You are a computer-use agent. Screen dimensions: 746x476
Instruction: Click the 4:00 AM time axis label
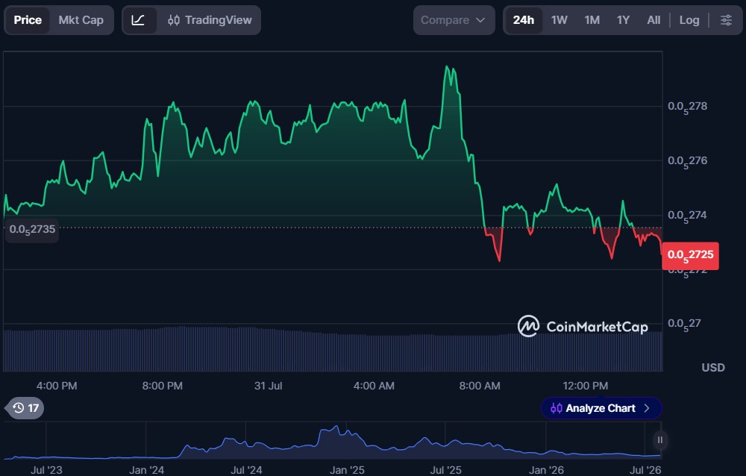pyautogui.click(x=374, y=386)
